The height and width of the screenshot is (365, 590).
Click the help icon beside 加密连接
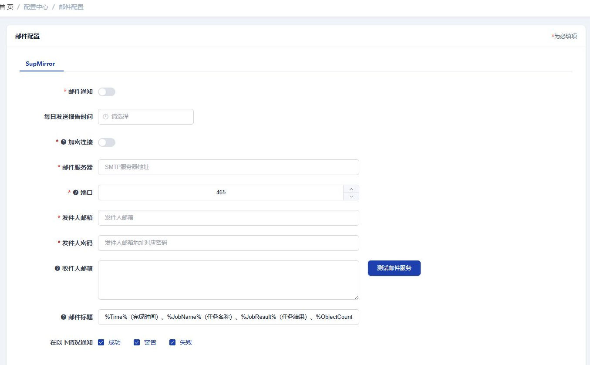tap(64, 142)
